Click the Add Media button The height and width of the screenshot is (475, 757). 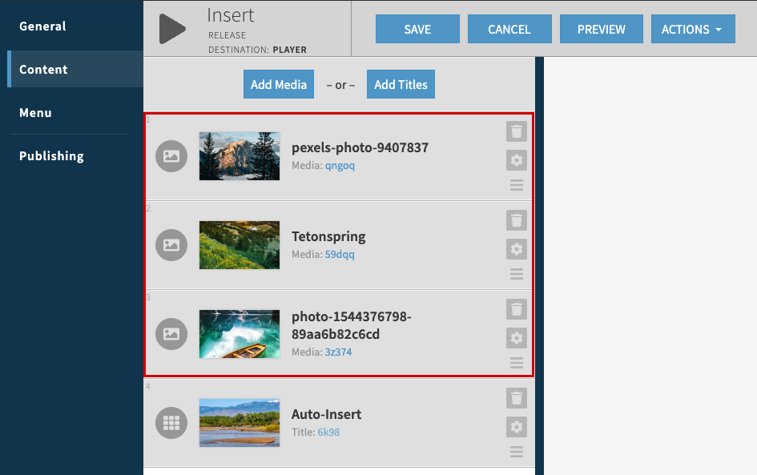(278, 84)
